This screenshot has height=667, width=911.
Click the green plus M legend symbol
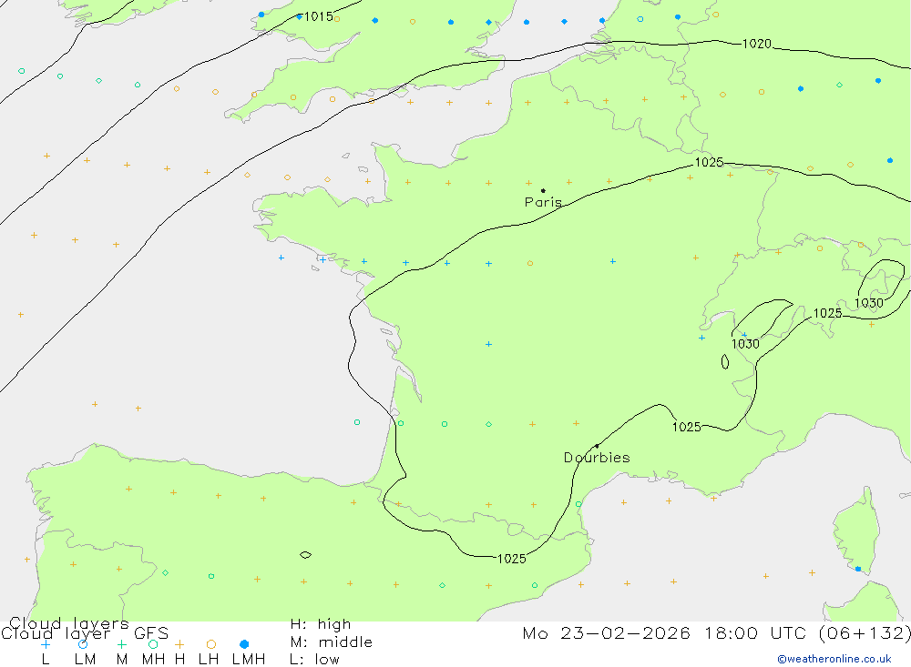(121, 644)
